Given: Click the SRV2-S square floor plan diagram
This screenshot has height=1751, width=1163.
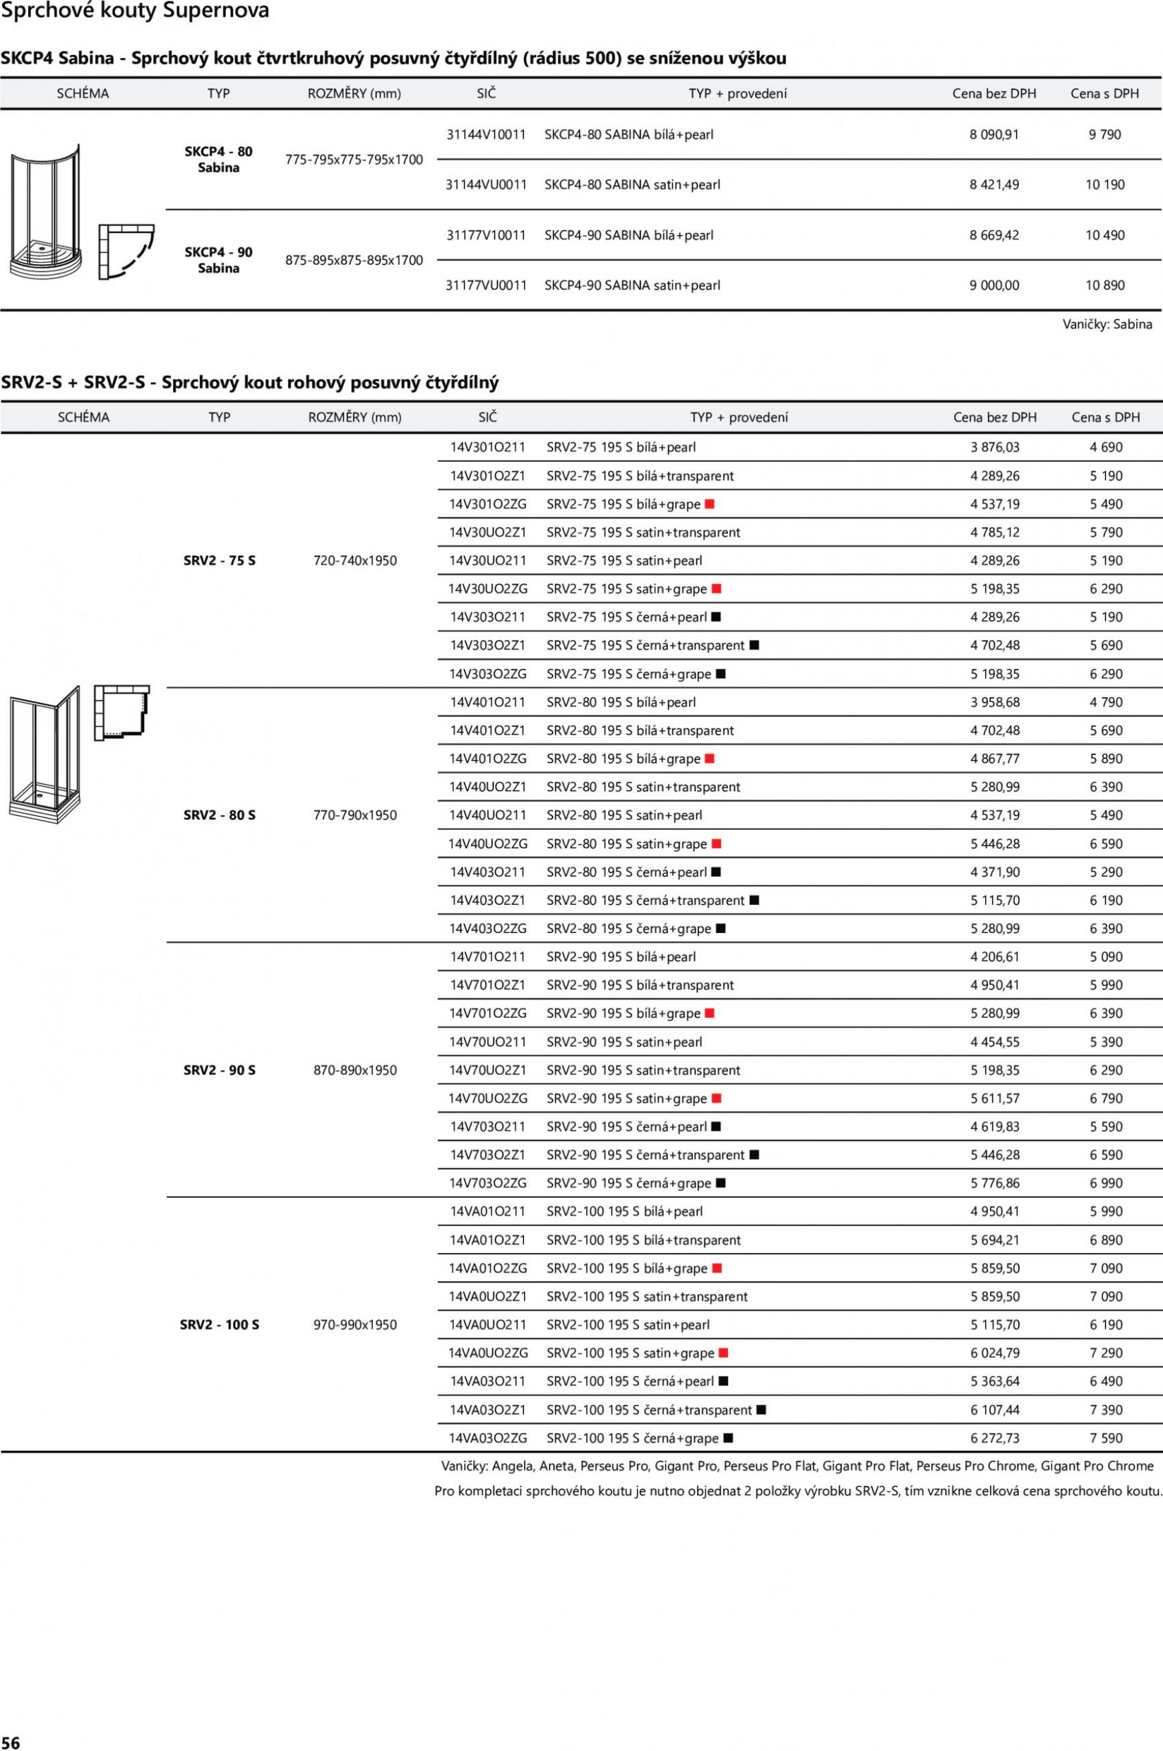Looking at the screenshot, I should [122, 712].
